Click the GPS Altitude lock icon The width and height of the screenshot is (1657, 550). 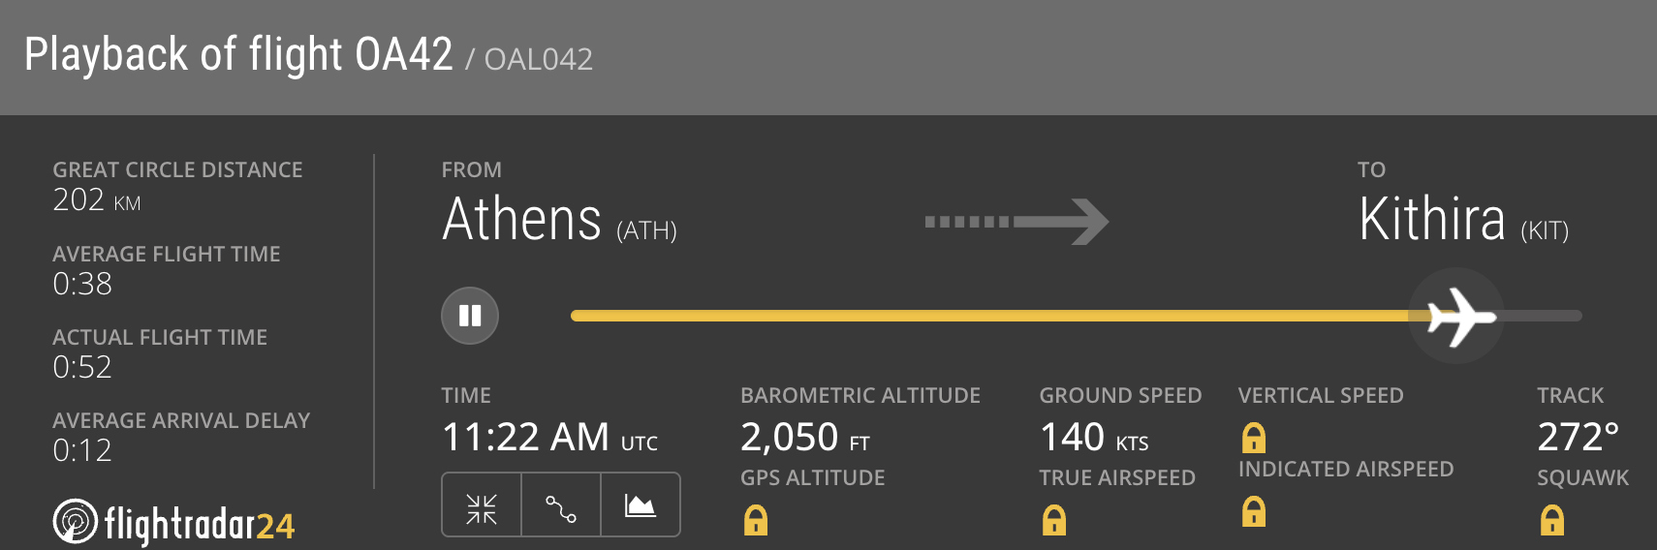point(756,520)
